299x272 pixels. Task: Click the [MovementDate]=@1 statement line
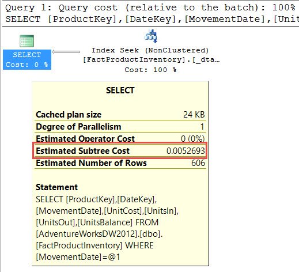point(78,257)
